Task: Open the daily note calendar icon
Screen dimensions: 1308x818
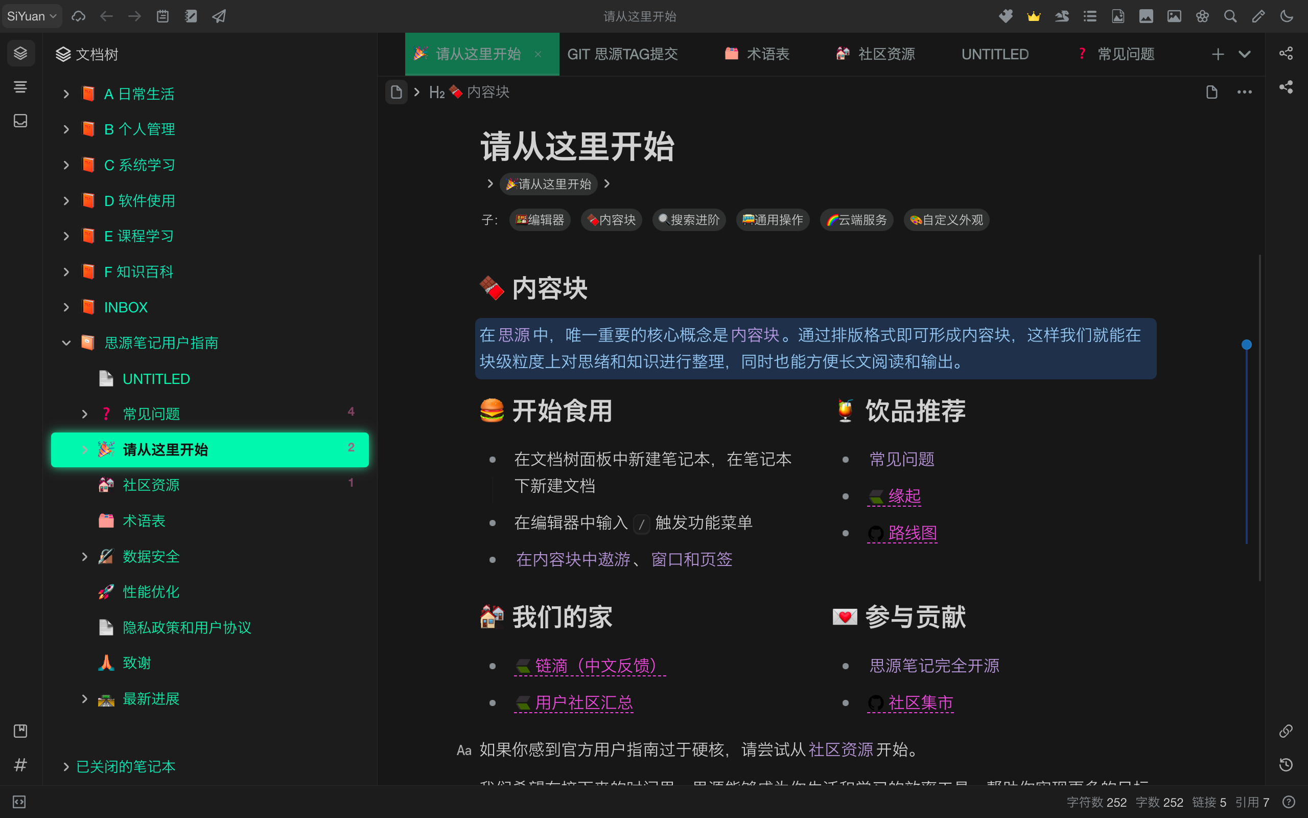Action: (162, 16)
